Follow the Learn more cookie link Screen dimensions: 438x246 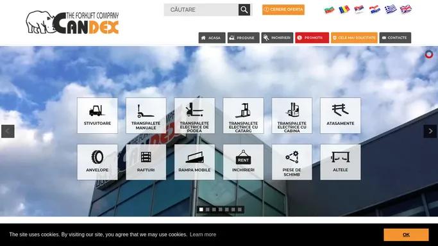(x=203, y=234)
